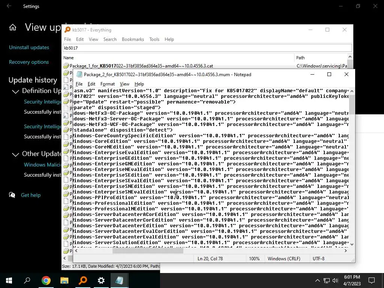
Task: Click the NetFx3-Server-OC-Package line in Notepad
Action: [x=211, y=119]
